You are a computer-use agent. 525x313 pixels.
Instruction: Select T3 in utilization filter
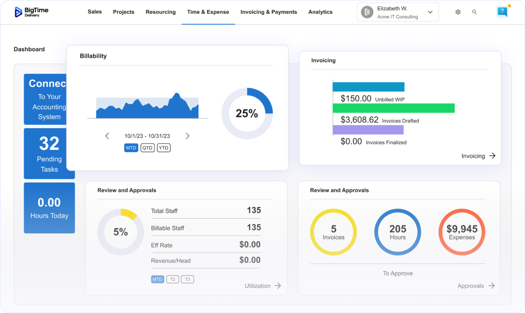pos(188,279)
